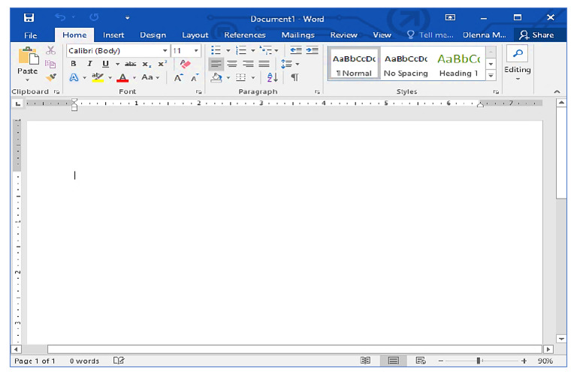This screenshot has height=377, width=577.
Task: Click the Clear All Formatting eraser icon
Action: pos(186,64)
